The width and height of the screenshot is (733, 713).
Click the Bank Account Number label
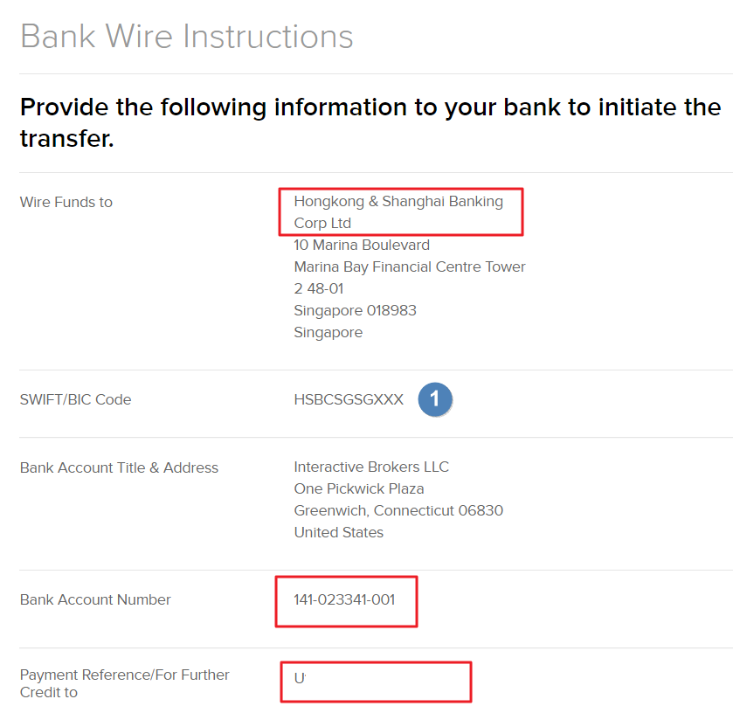95,600
